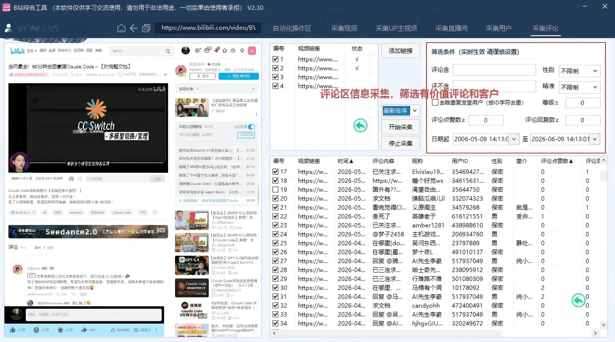Check the unchecked comment row 19
Screen dimensions: 615x342
275,189
